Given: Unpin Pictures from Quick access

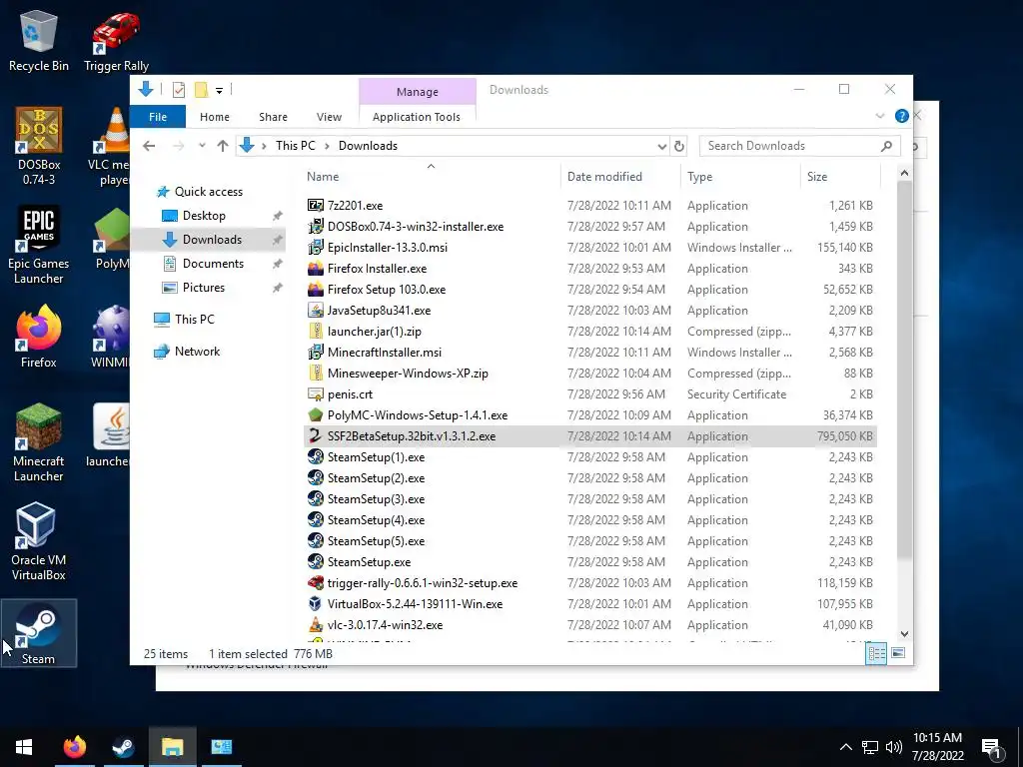Looking at the screenshot, I should click(278, 288).
